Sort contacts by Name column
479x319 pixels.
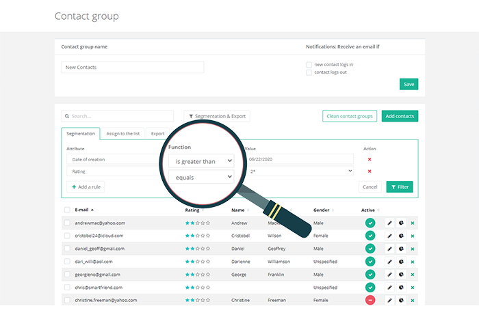tap(240, 210)
